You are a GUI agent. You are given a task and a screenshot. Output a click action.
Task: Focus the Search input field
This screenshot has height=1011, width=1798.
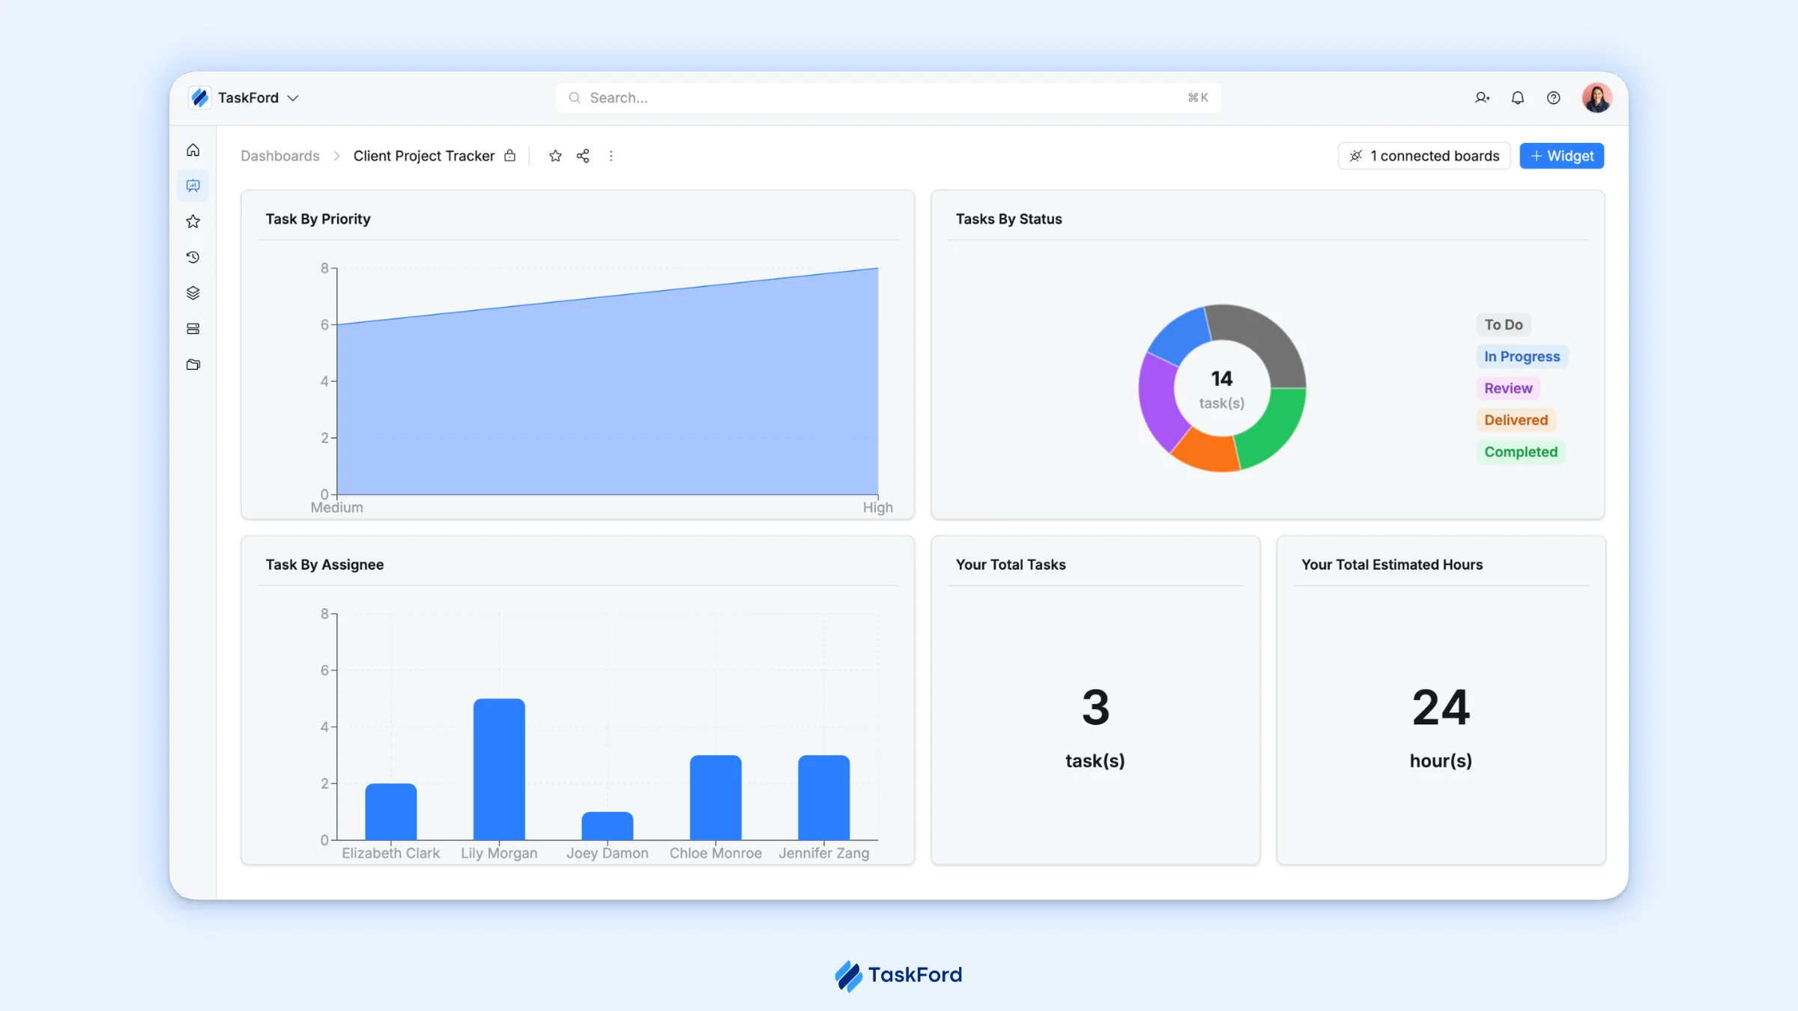tap(888, 98)
